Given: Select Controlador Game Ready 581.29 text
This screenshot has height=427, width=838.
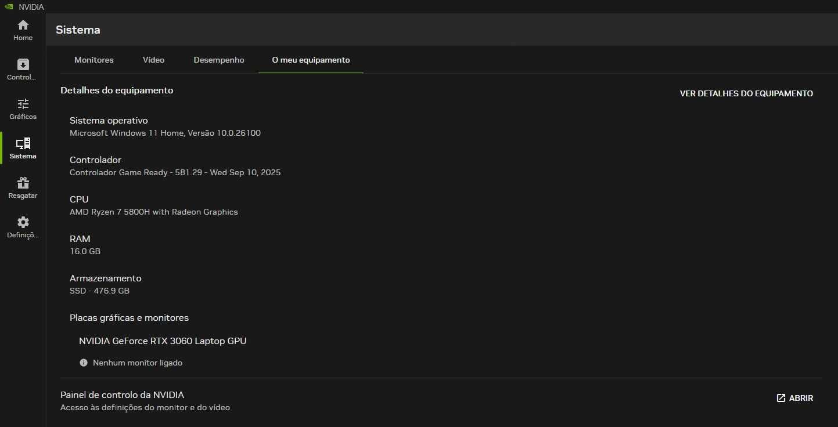Looking at the screenshot, I should pyautogui.click(x=175, y=172).
